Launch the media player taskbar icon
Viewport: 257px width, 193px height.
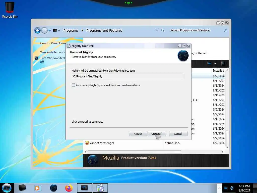(37, 188)
